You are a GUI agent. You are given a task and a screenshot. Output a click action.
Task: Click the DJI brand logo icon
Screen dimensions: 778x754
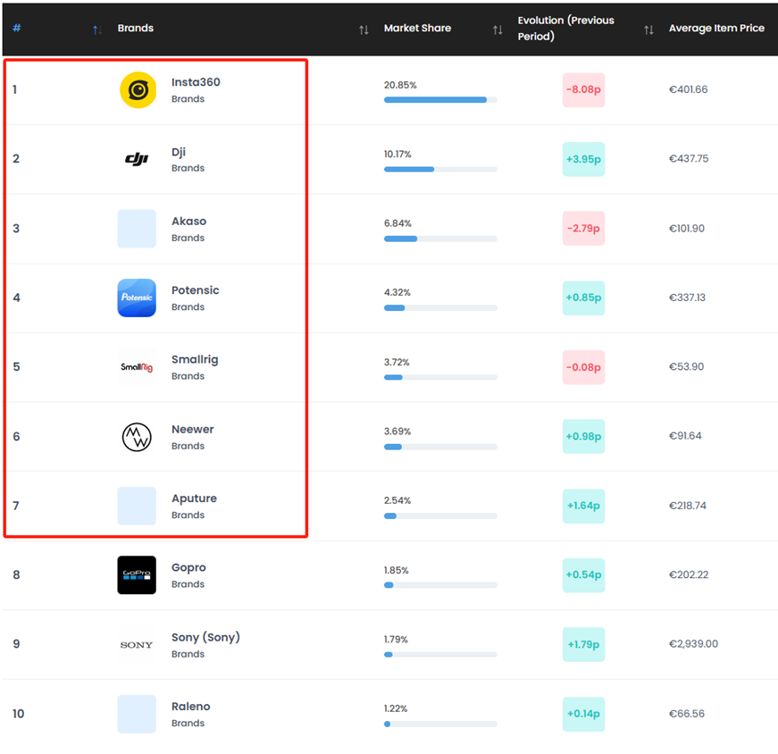pos(137,159)
